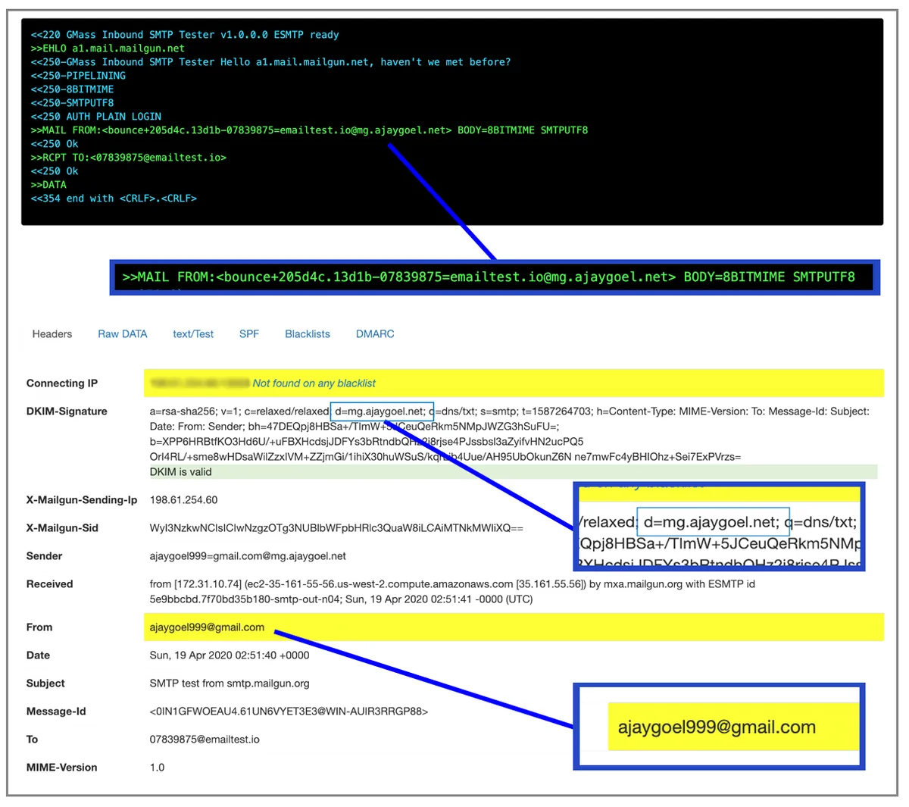Select the '250 AUTH PLAIN LOGIN' console line
This screenshot has width=909, height=807.
tap(96, 117)
